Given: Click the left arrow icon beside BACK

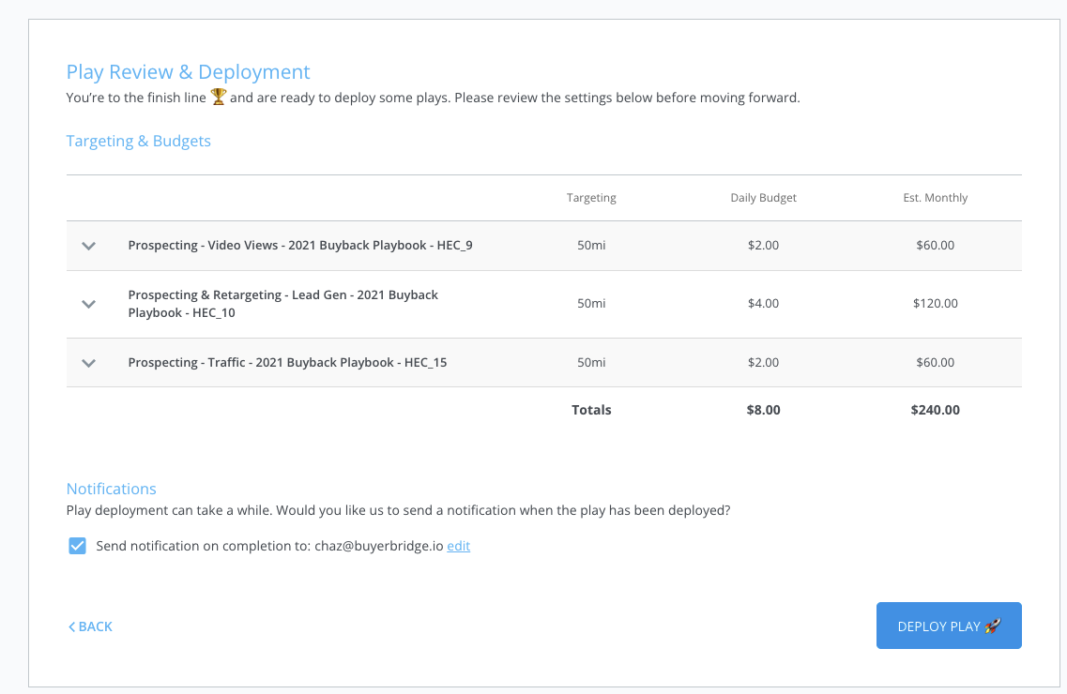Looking at the screenshot, I should 71,626.
